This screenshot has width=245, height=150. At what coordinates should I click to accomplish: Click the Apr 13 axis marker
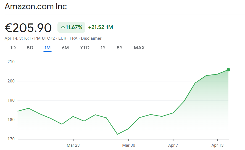218,145
